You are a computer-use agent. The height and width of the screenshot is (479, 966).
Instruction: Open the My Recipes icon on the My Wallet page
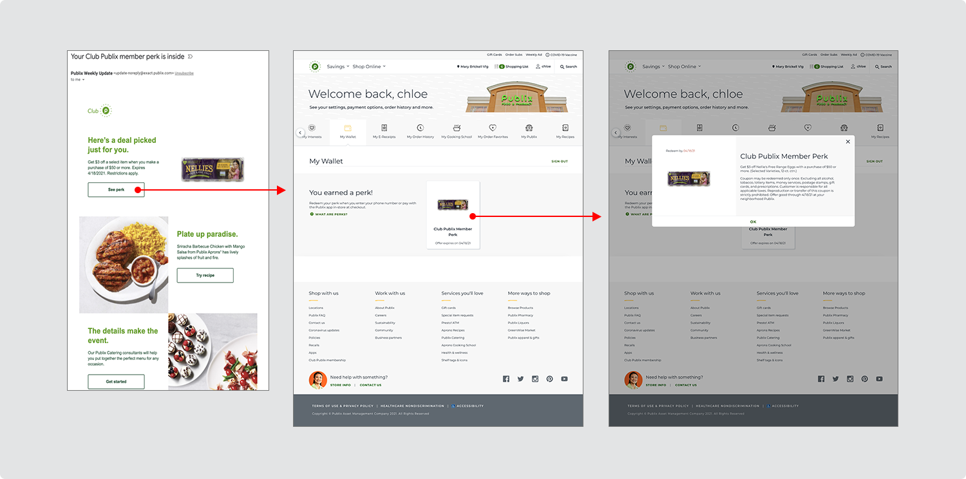tap(565, 128)
